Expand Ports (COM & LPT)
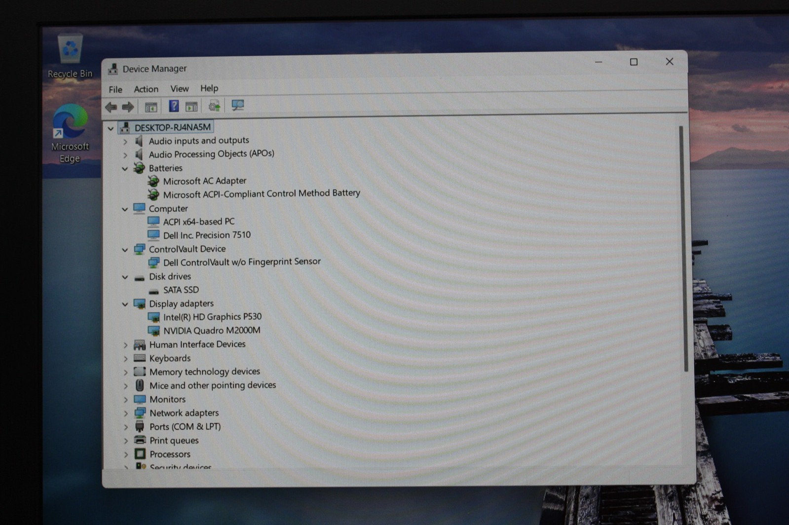The width and height of the screenshot is (789, 525). [x=125, y=427]
